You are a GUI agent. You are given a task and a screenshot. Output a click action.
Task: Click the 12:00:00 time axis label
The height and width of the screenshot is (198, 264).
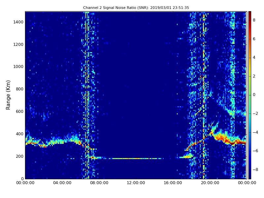[x=136, y=183]
